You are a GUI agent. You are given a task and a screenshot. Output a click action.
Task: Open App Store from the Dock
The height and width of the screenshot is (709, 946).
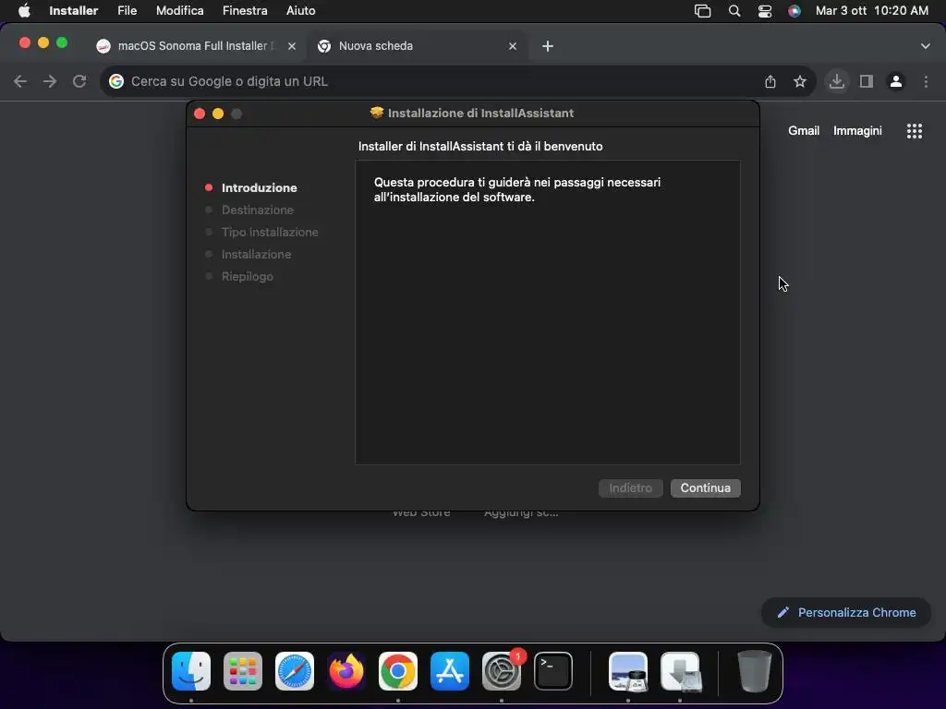click(x=450, y=671)
